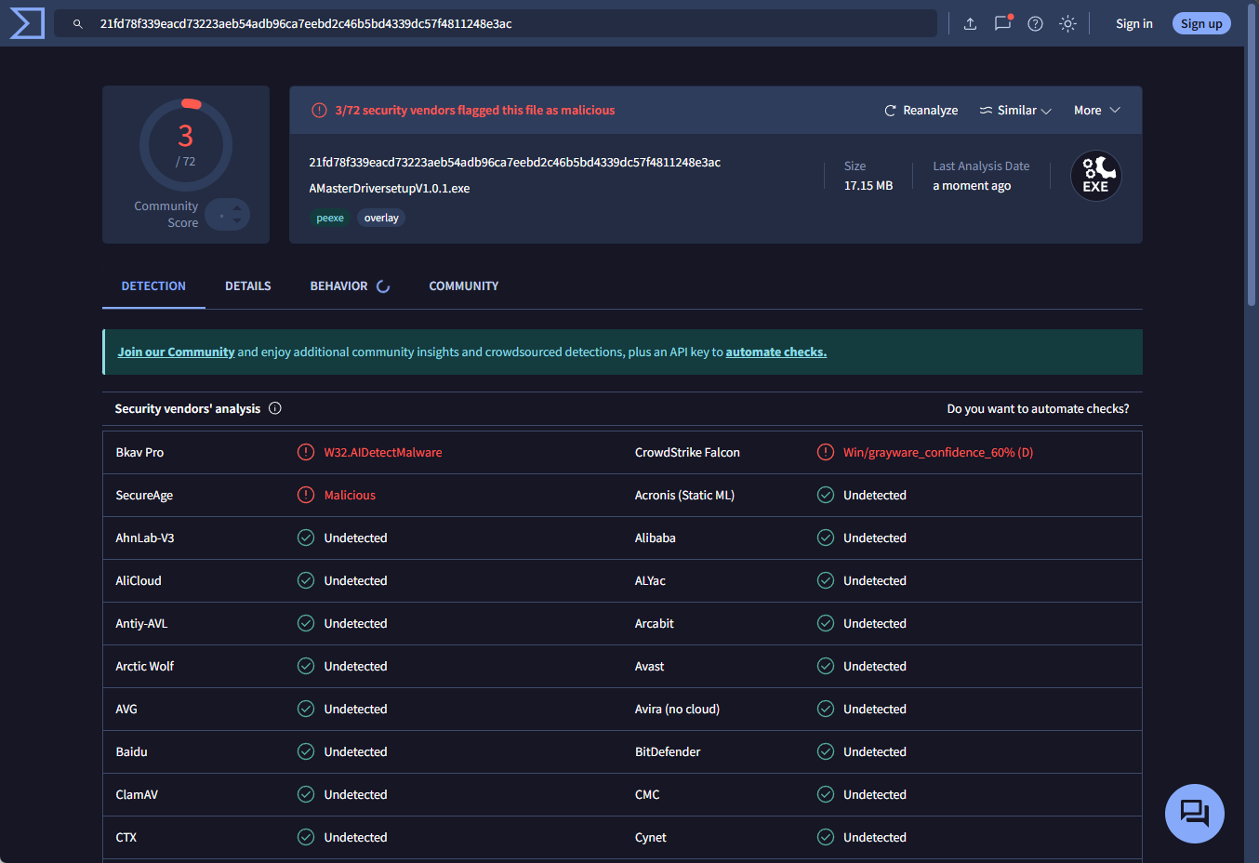The height and width of the screenshot is (863, 1259).
Task: Click the check icon for Acronis (Static ML)
Action: pyautogui.click(x=826, y=495)
